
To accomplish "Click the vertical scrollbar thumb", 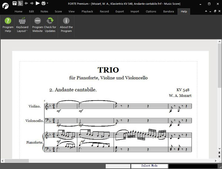I will click(x=219, y=65).
